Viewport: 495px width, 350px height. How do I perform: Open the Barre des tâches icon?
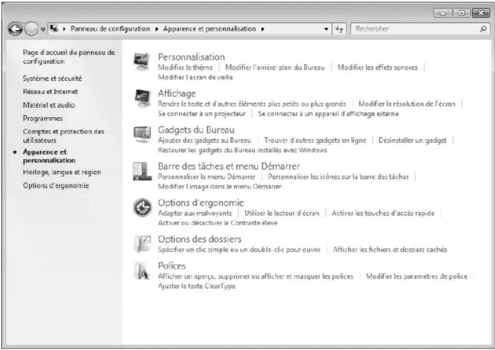click(x=142, y=171)
